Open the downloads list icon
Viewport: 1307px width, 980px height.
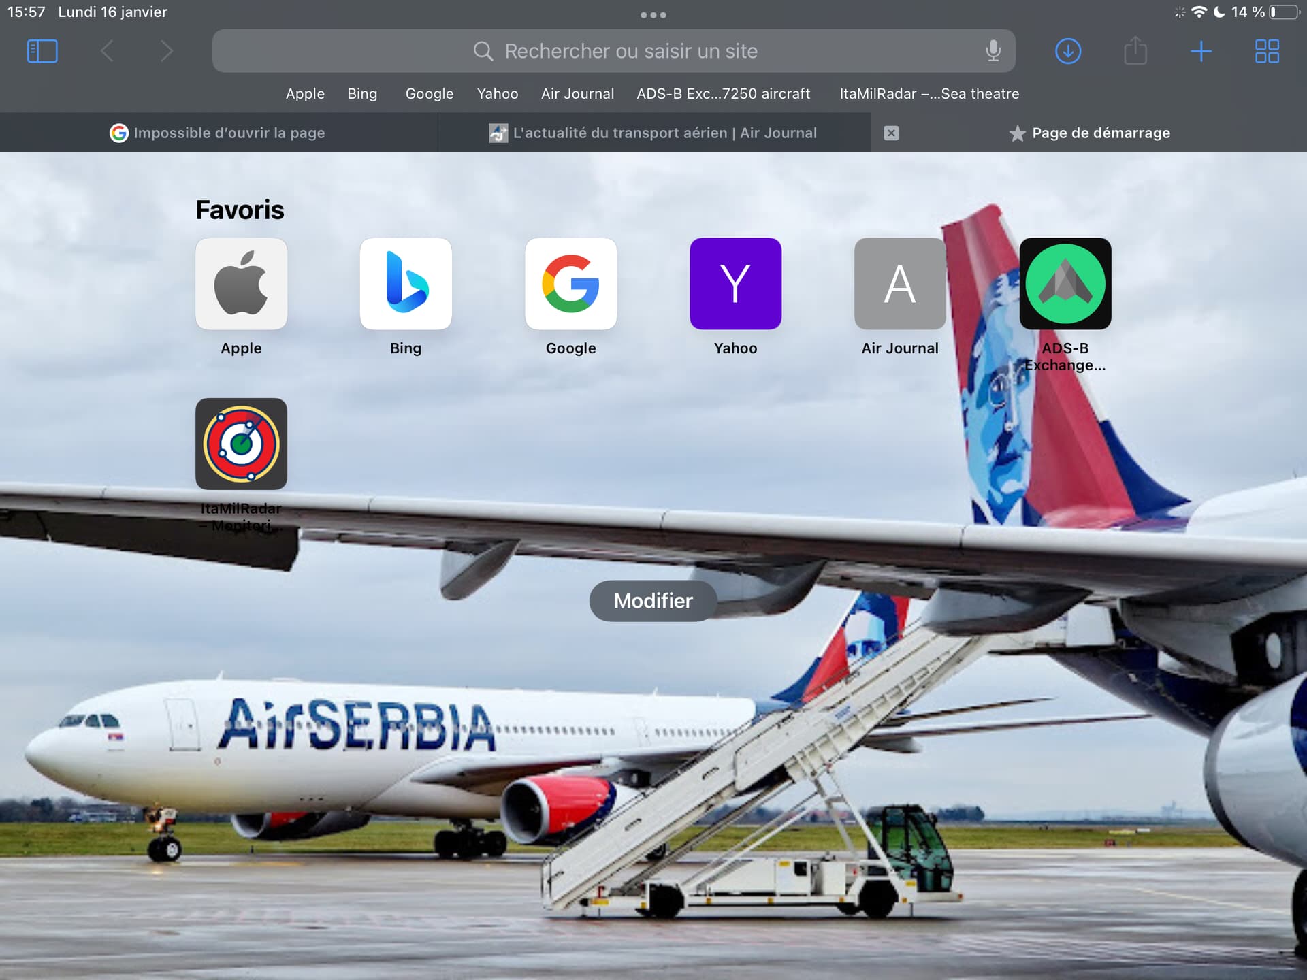pos(1068,51)
